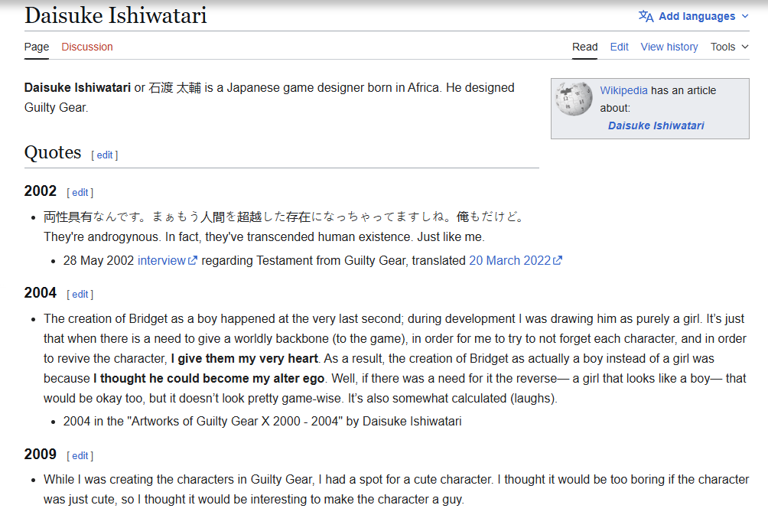This screenshot has width=768, height=515.
Task: Click the Daisuke Ishiwatari page title
Action: [116, 15]
